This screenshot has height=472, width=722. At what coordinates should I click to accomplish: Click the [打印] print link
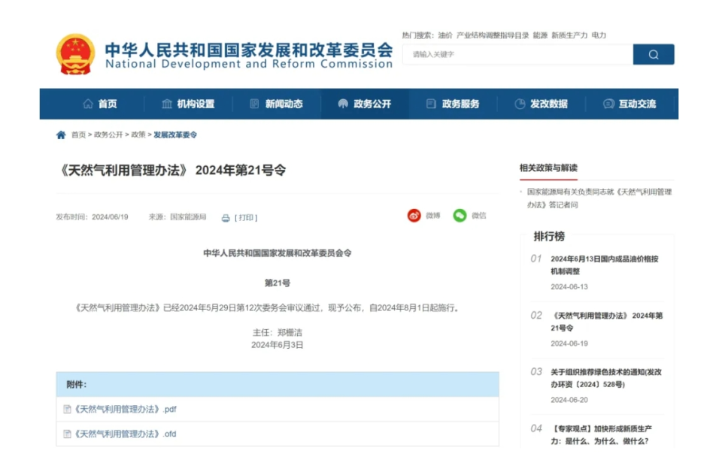tap(246, 218)
